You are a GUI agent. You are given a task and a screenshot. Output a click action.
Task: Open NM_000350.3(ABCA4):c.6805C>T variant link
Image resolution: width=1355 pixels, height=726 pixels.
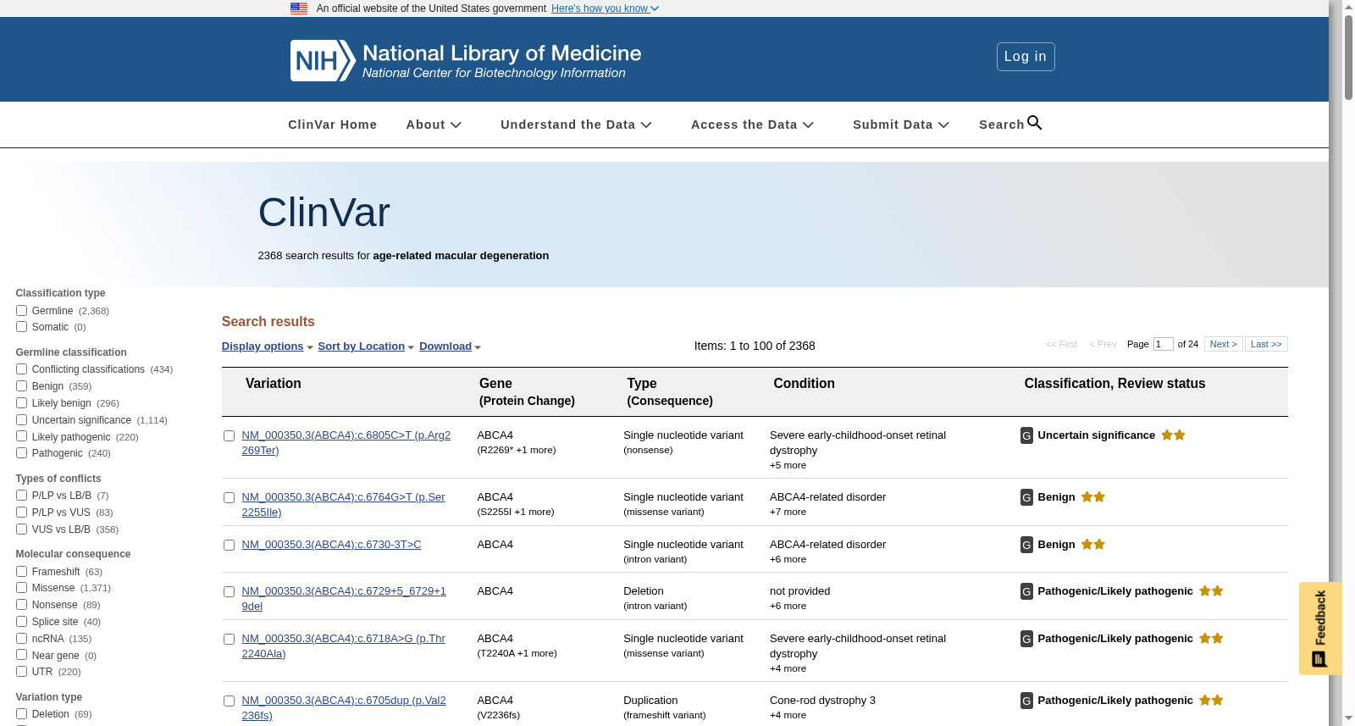(x=346, y=443)
